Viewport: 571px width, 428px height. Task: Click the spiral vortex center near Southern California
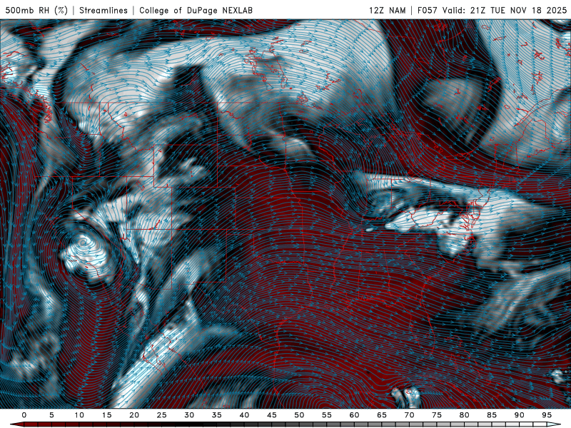tap(84, 242)
